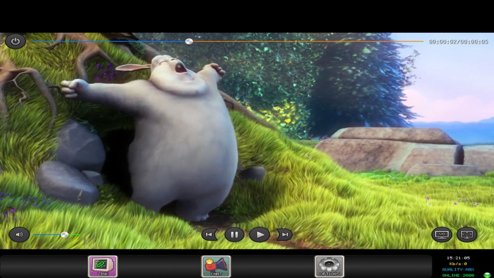Image resolution: width=494 pixels, height=278 pixels.
Task: Skip to the previous track
Action: pos(209,235)
